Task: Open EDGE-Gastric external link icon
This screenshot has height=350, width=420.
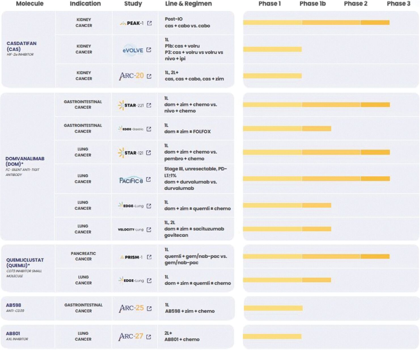Action: tap(149, 129)
